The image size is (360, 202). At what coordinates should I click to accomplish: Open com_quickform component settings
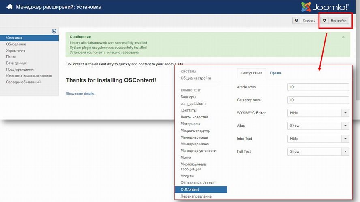pyautogui.click(x=193, y=104)
